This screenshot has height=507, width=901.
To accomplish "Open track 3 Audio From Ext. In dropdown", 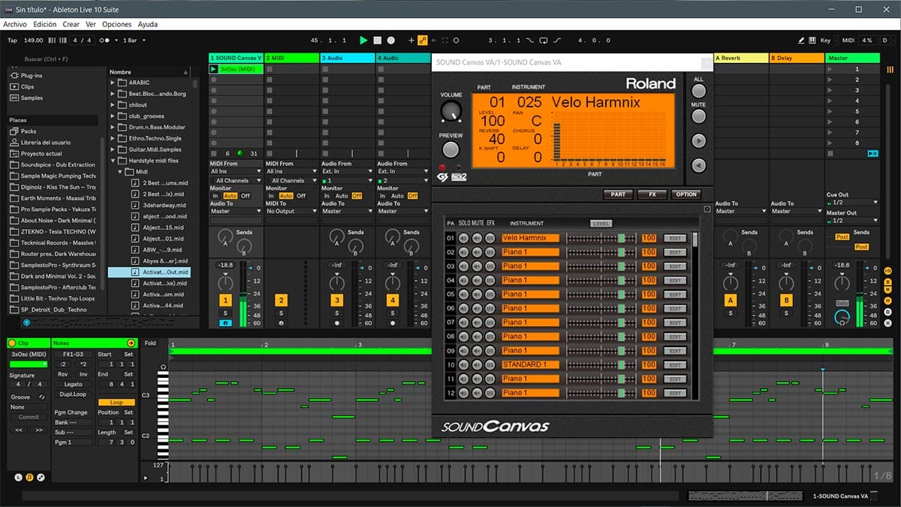I will (347, 171).
